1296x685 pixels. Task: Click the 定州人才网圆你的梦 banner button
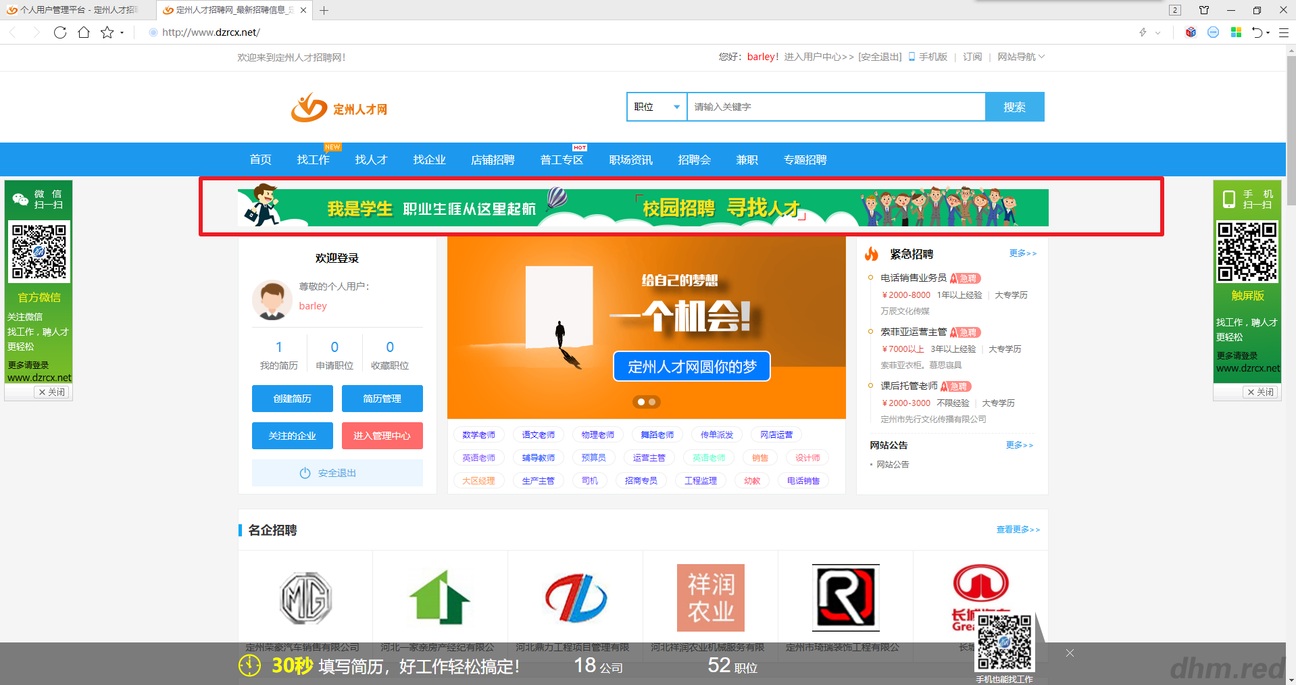[692, 366]
